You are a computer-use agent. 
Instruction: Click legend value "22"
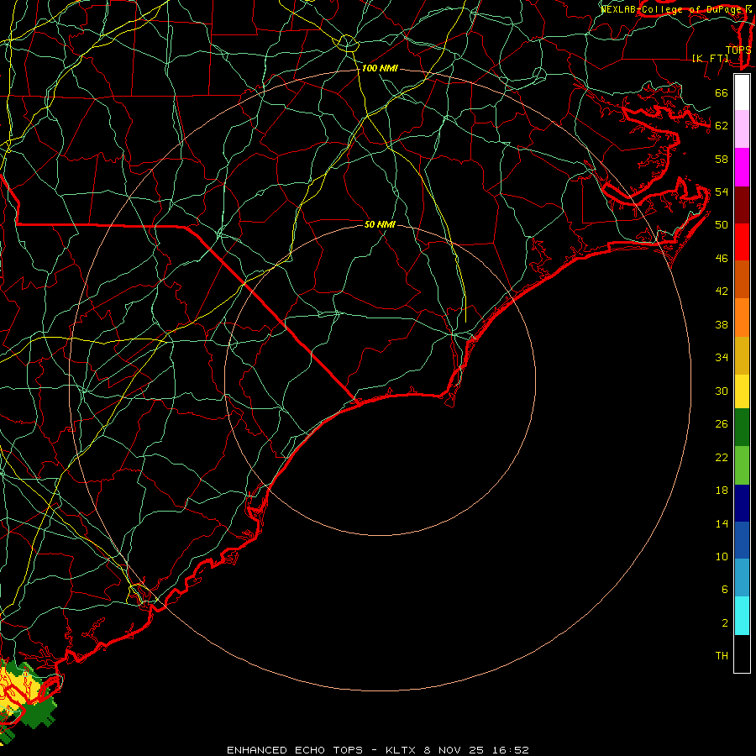tap(722, 457)
